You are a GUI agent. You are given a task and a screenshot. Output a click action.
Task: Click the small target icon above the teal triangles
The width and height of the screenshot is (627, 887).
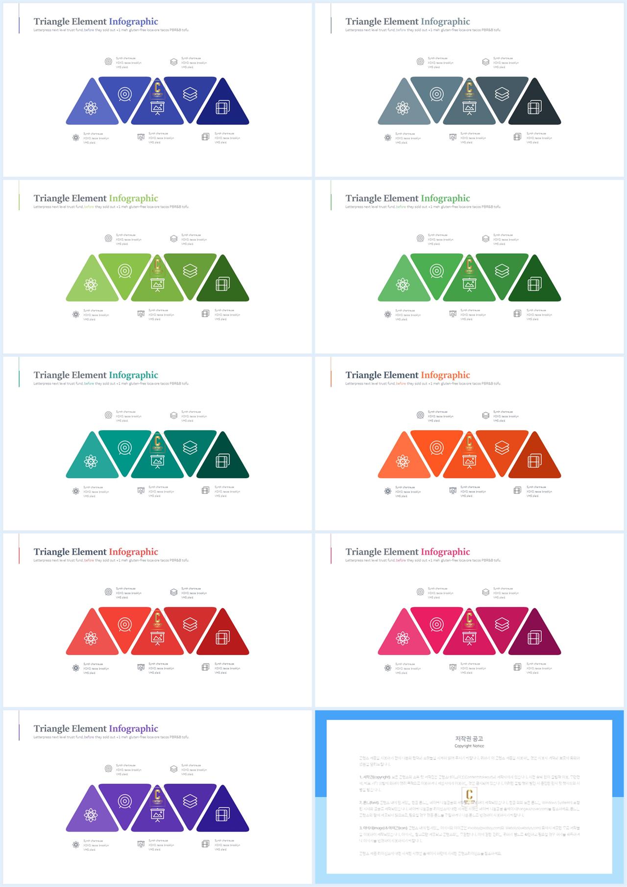coord(108,415)
